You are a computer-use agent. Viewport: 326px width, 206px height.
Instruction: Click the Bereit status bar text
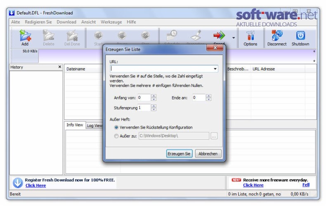[x=15, y=194]
